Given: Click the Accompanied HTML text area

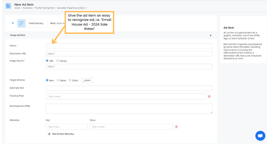Looking at the screenshot, I should coord(129,108).
